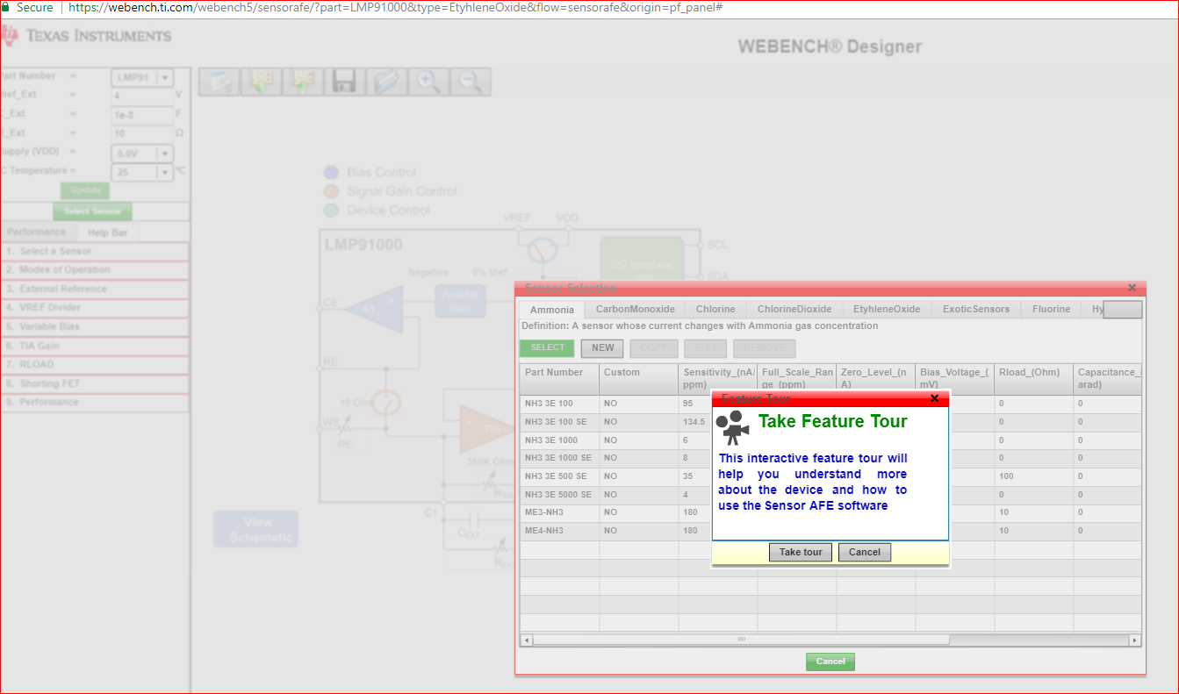Click the Texas Instruments logo
Viewport: 1179px width, 694px height.
(86, 36)
